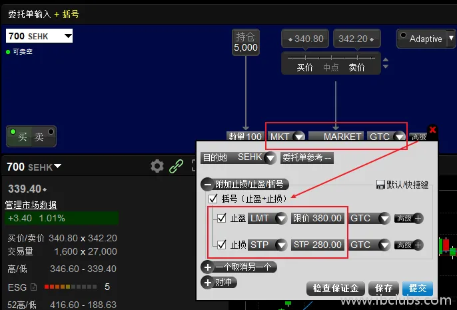Viewport: 457px width, 310px height.
Task: Click plus icon to expand 一个取消另一个
Action: coord(207,267)
